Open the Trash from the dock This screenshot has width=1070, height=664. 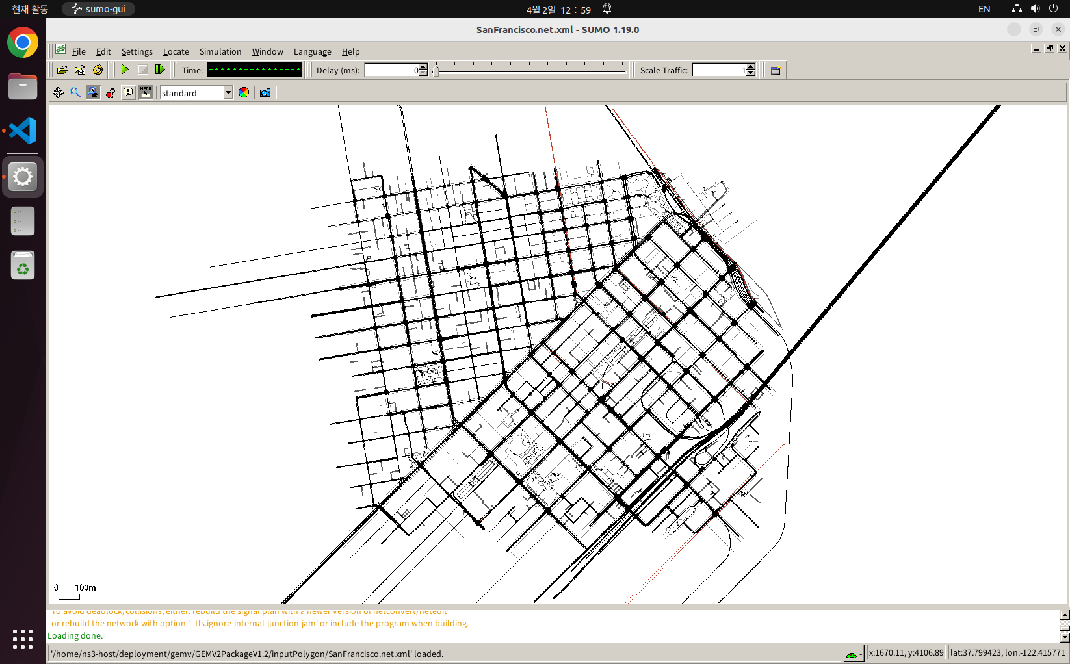23,266
